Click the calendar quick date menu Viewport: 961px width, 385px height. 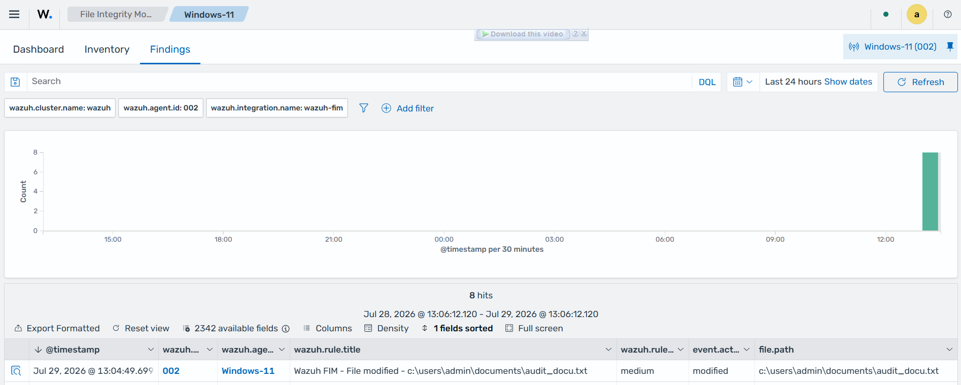pyautogui.click(x=743, y=82)
